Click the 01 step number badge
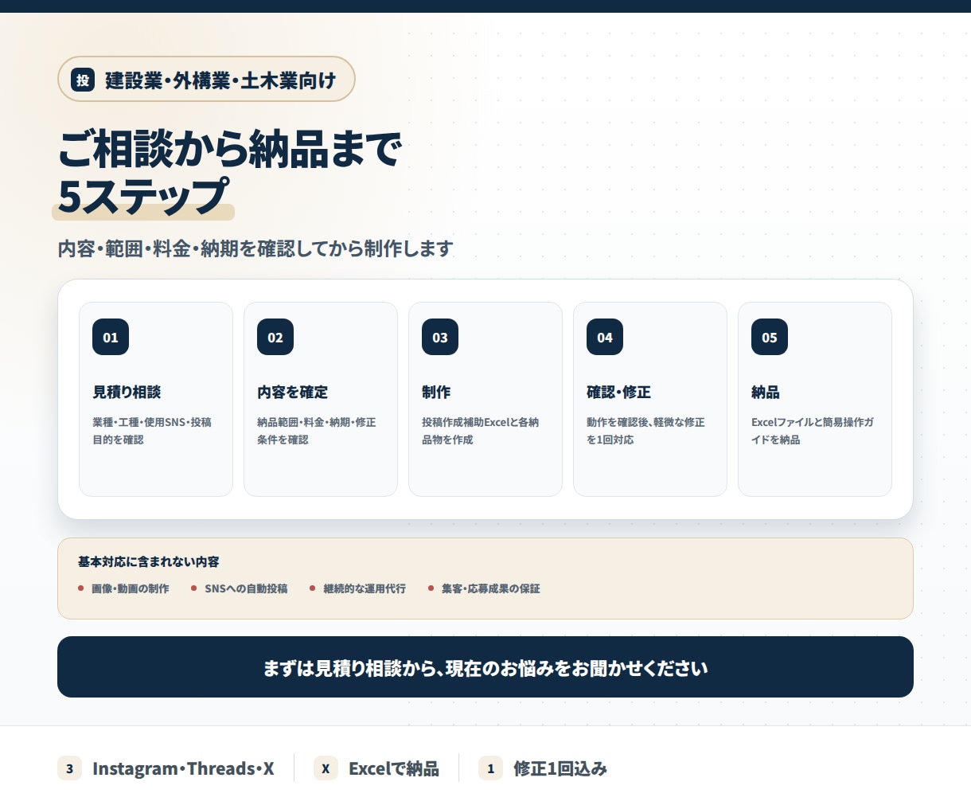The width and height of the screenshot is (971, 809). [111, 337]
